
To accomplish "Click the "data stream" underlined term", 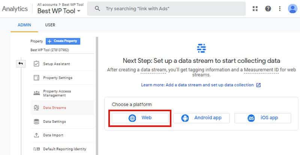I will point(153,70).
